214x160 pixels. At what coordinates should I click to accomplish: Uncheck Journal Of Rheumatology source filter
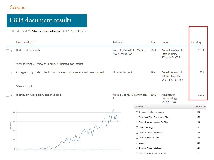coord(137,112)
